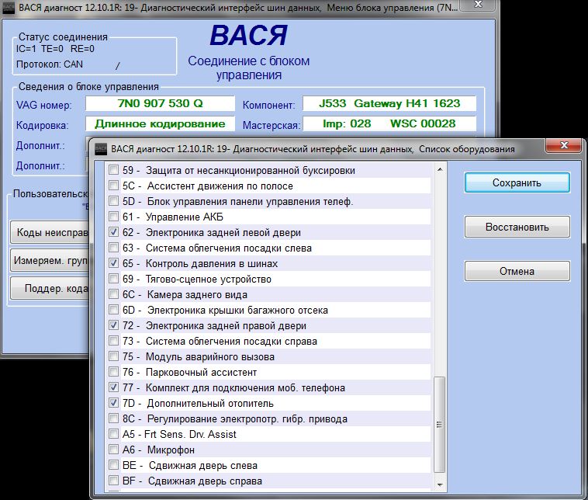Screen dimensions: 588x500
Task: Click VAG номер field 7N0 907 530 Q
Action: (x=160, y=103)
